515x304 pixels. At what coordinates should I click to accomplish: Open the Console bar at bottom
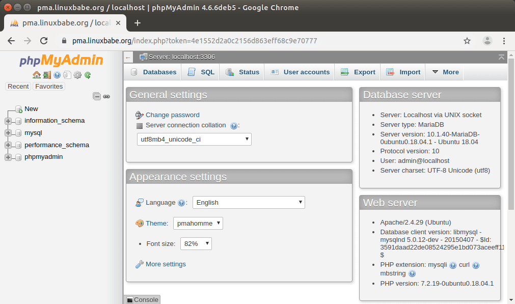(142, 300)
